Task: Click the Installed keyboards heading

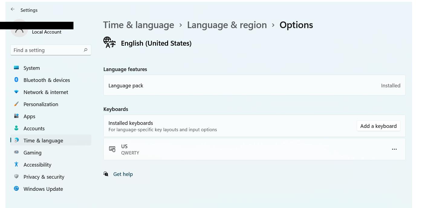Action: pyautogui.click(x=131, y=123)
